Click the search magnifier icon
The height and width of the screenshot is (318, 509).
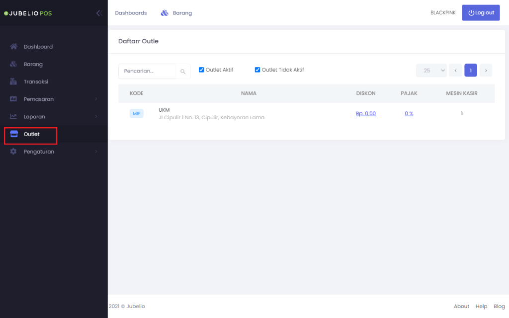coord(183,72)
